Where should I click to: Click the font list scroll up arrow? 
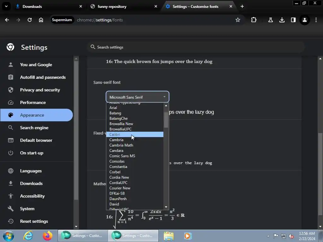(x=166, y=106)
